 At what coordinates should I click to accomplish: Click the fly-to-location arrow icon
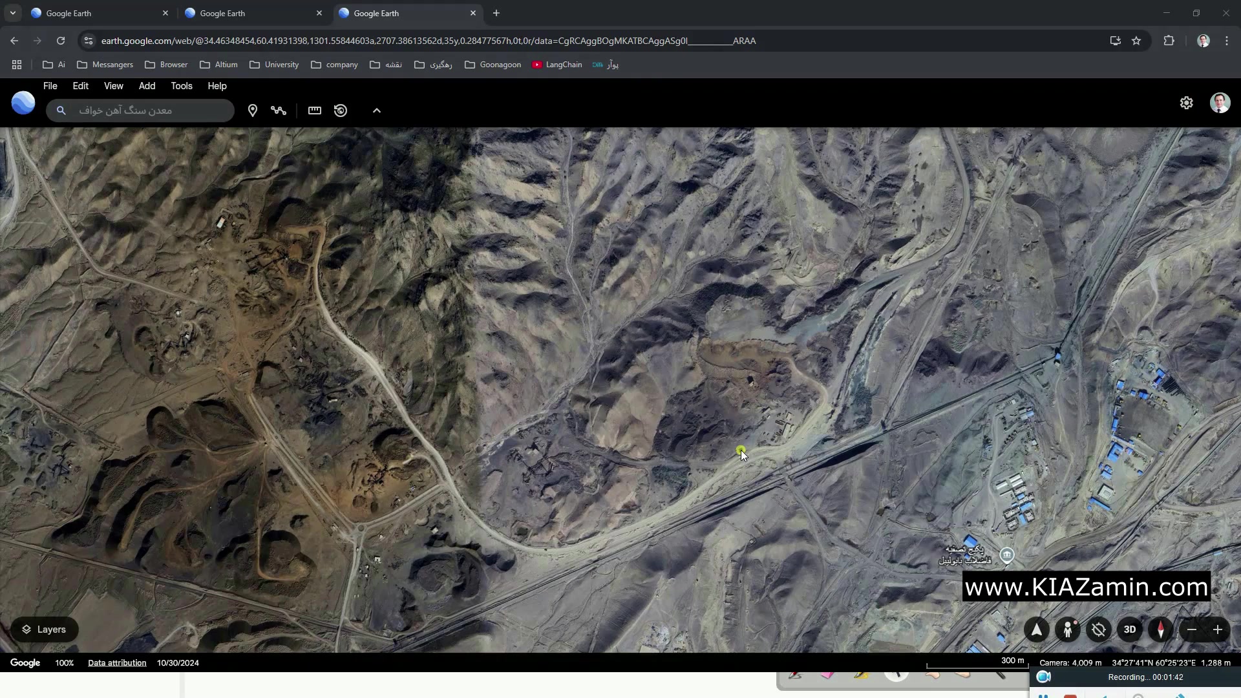[1036, 629]
